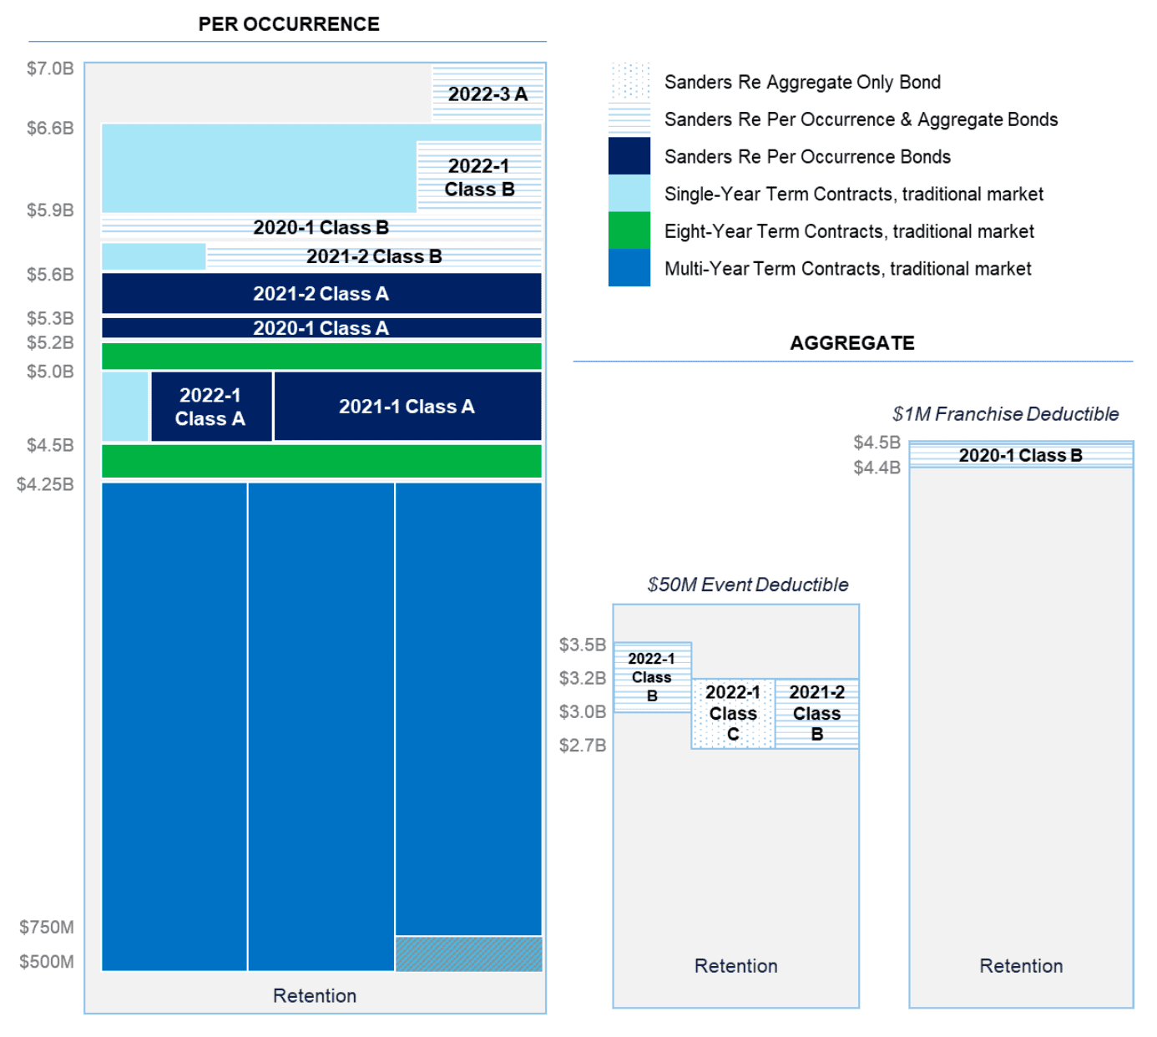
Task: Click the striped Per Occurrence & Aggregate Bonds swatch
Action: point(629,119)
